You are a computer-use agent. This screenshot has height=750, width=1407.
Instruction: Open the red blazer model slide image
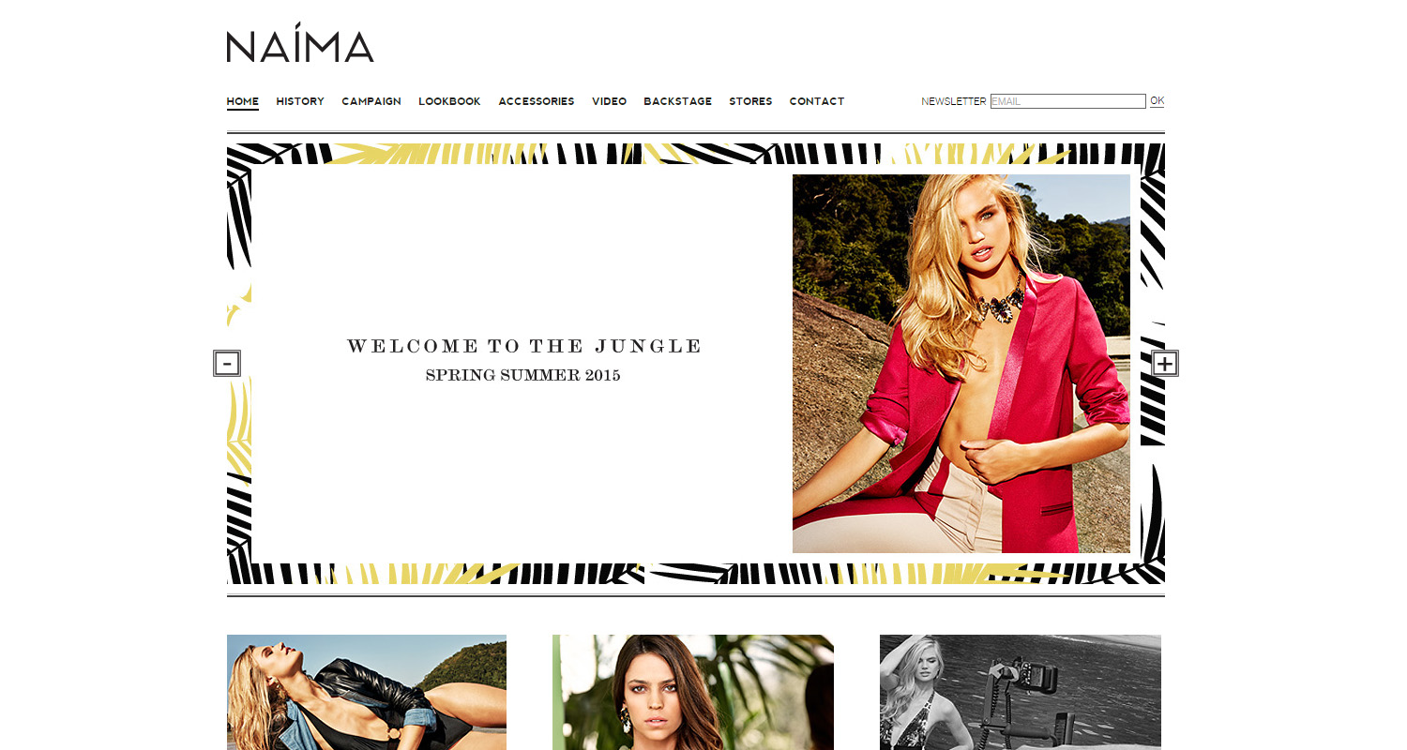[961, 364]
